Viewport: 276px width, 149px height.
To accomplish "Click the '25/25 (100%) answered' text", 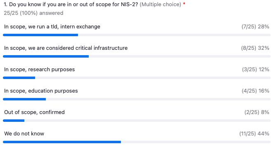I will 33,13.
